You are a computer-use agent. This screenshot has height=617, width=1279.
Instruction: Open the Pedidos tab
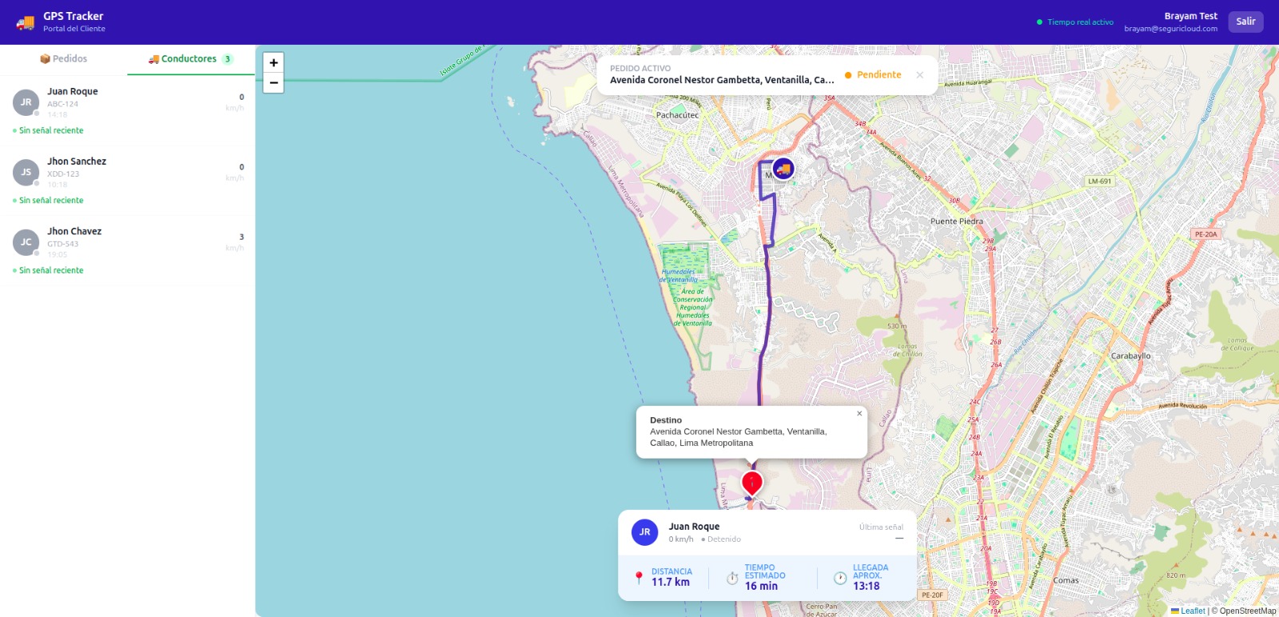pos(64,59)
